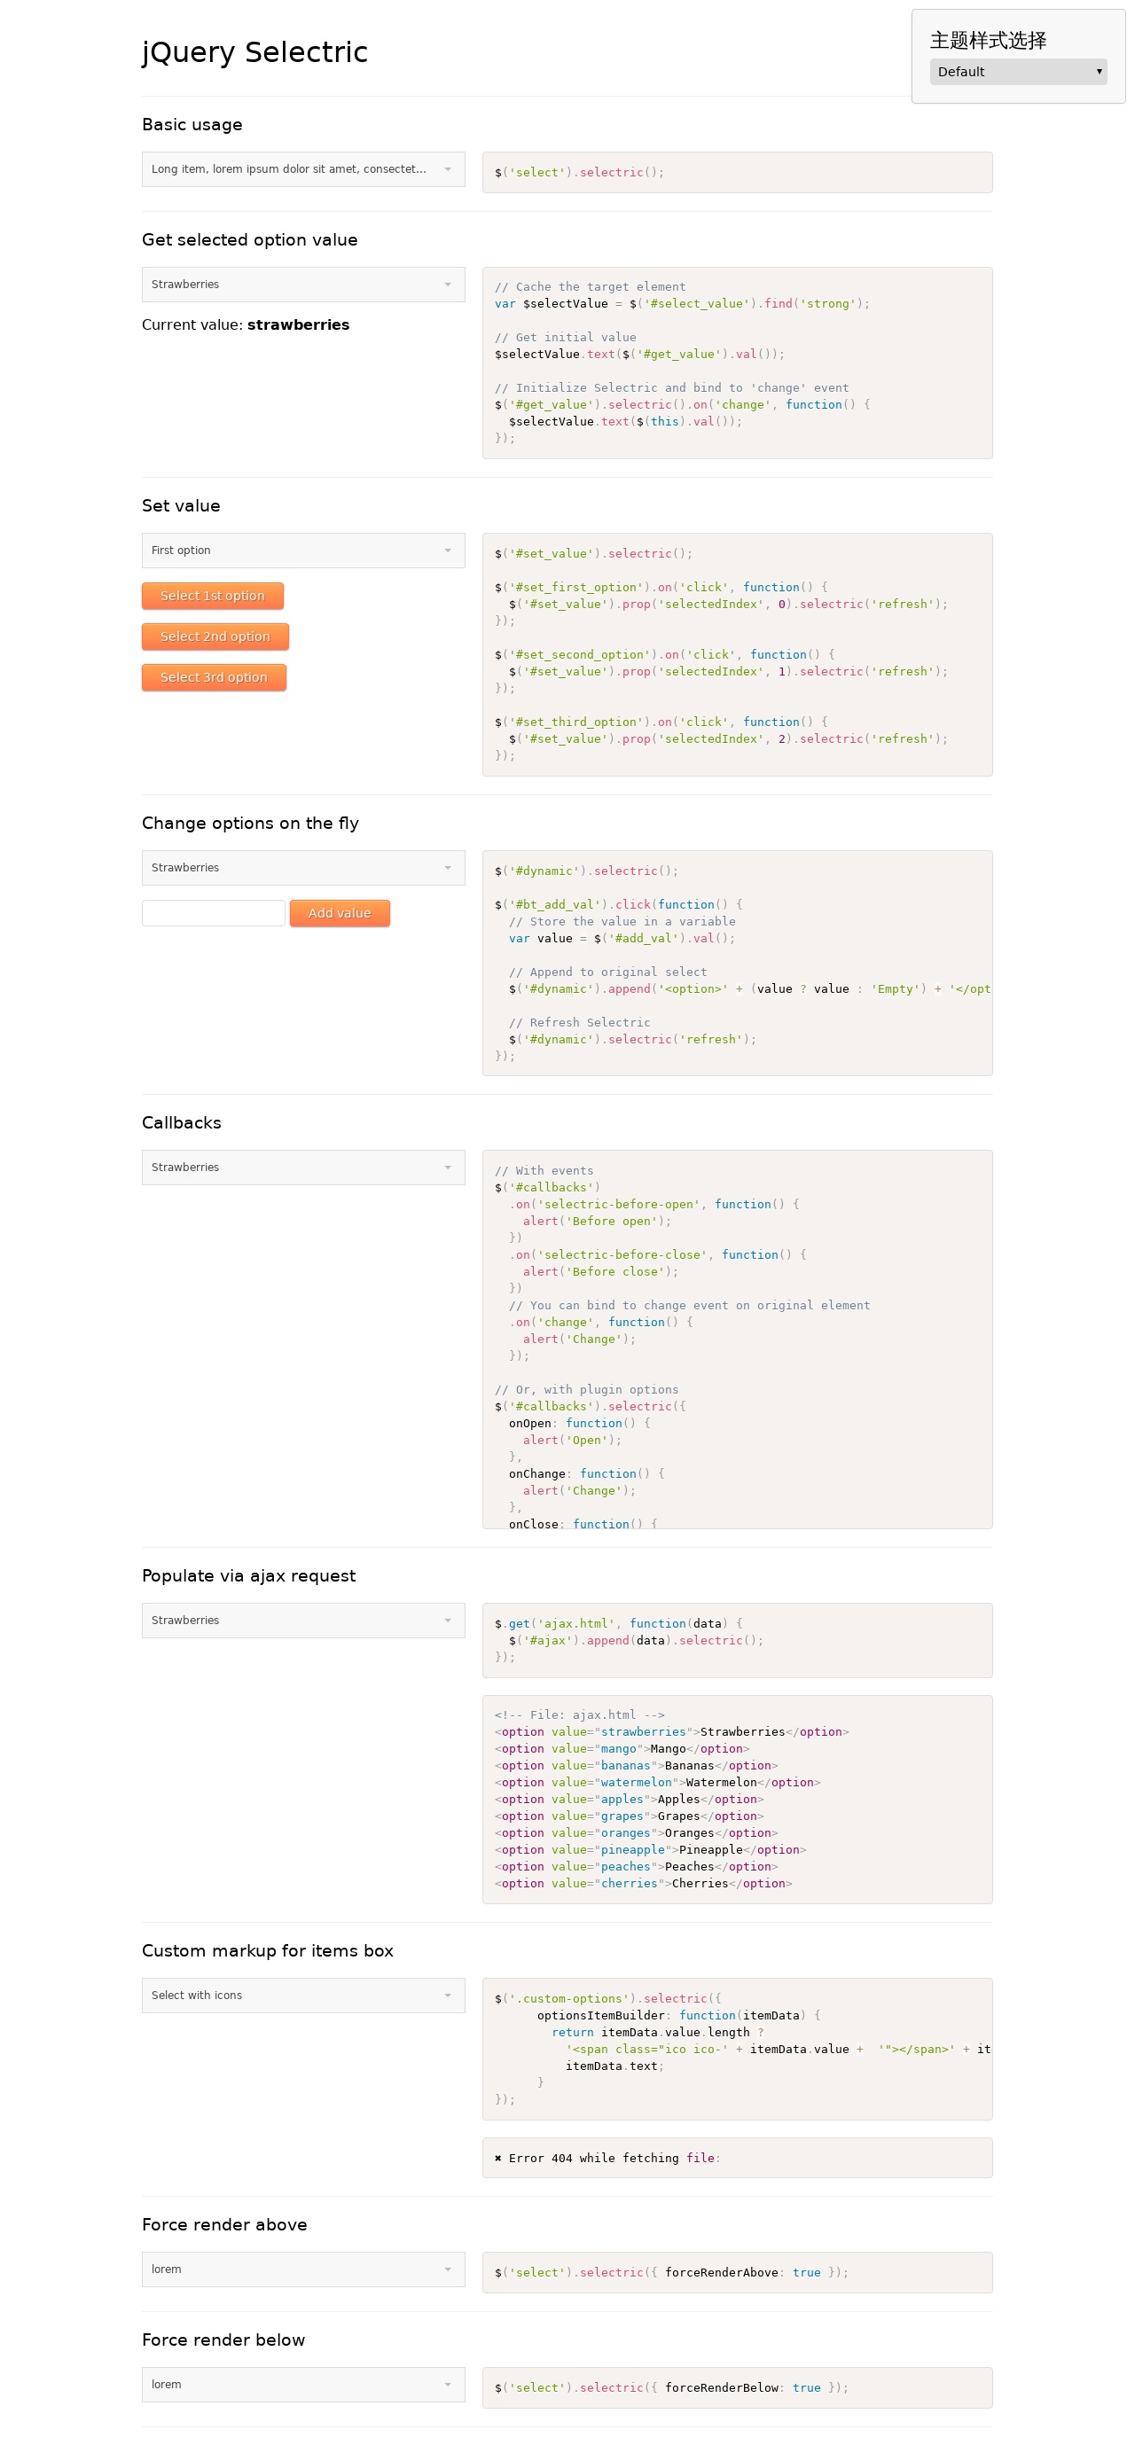
Task: Click the File: ajax.html comment line
Action: 579,1715
